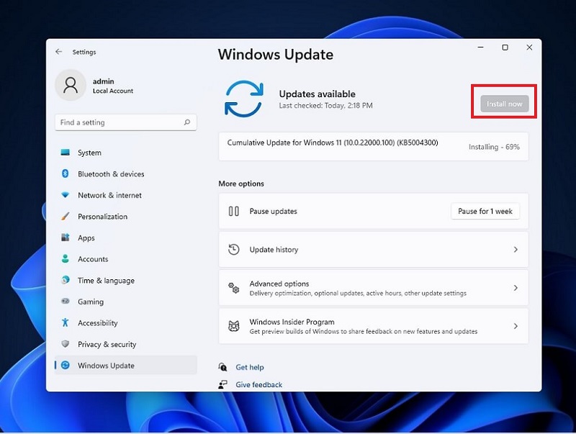Click the Get help icon
Screen dimensions: 576x434
coord(222,367)
